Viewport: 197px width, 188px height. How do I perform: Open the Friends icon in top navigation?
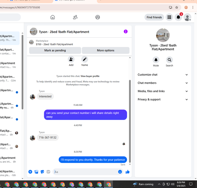pos(75,17)
